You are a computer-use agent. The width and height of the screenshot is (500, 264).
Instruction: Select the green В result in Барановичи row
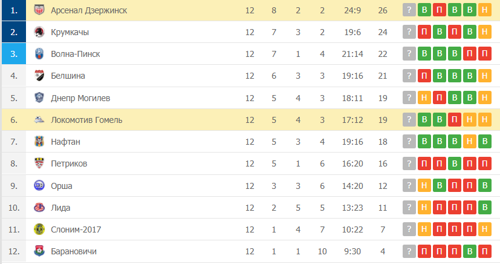coord(469,251)
